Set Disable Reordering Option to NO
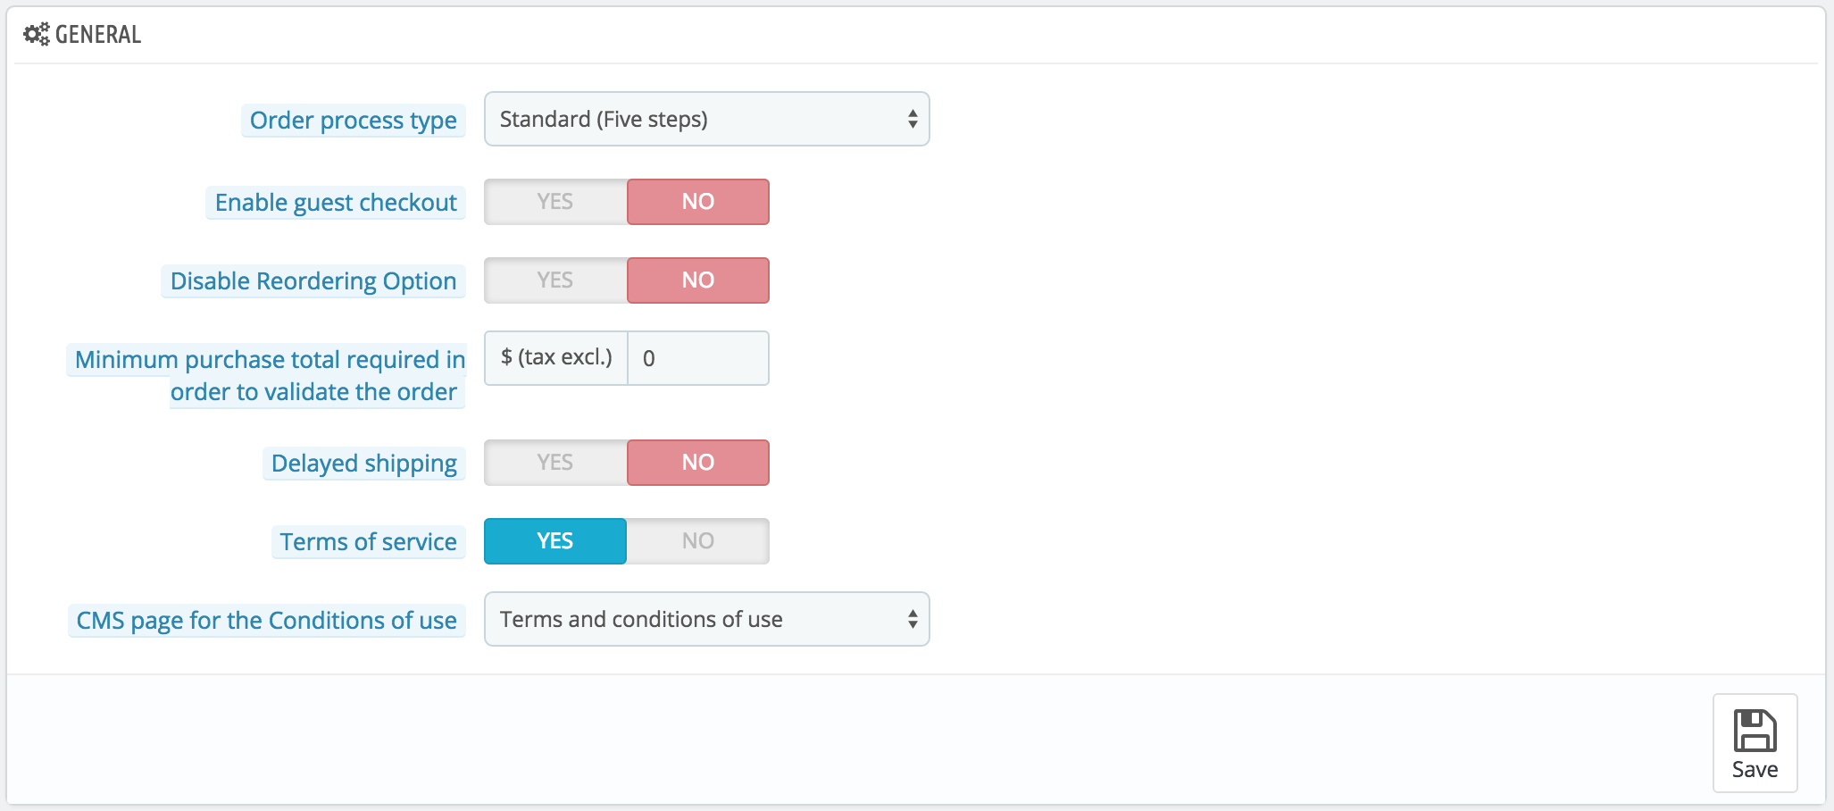Viewport: 1834px width, 811px height. pos(698,280)
